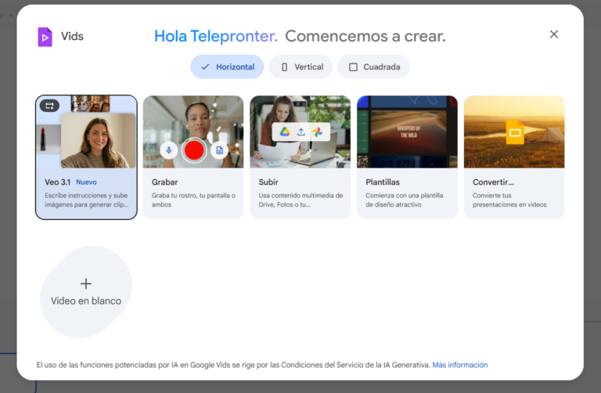Click the Google Photos pinwheel icon
The image size is (601, 393).
coord(318,132)
